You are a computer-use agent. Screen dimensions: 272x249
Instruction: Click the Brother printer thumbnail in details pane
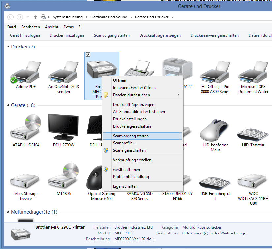(20, 234)
